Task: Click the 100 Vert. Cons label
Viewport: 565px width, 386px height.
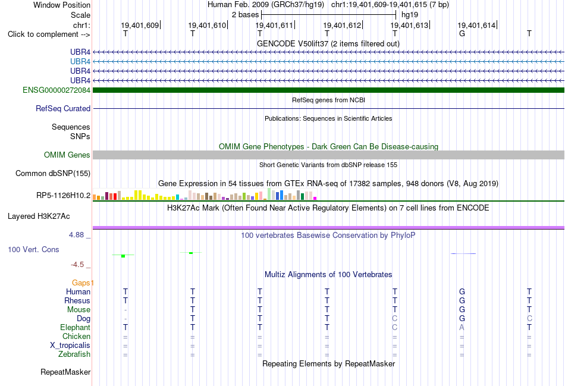Action: pyautogui.click(x=33, y=249)
